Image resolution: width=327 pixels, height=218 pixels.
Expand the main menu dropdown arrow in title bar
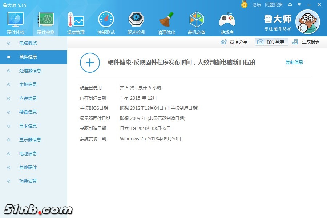pyautogui.click(x=299, y=5)
